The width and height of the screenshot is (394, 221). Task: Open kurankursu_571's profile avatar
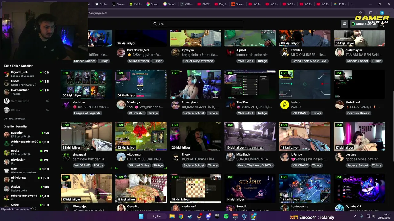coord(121,53)
